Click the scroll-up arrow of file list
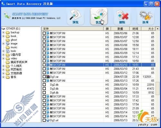The image size is (161, 128). click(157, 29)
